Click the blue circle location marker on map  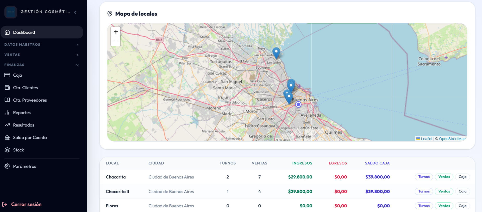pos(298,104)
